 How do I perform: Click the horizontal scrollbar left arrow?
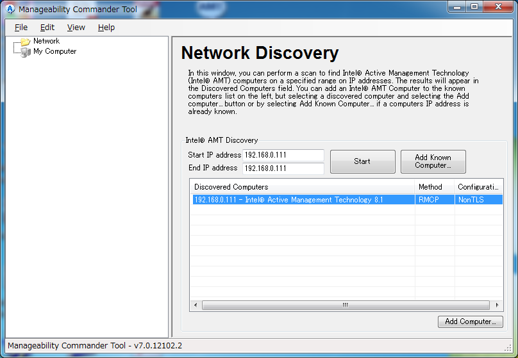click(x=196, y=305)
